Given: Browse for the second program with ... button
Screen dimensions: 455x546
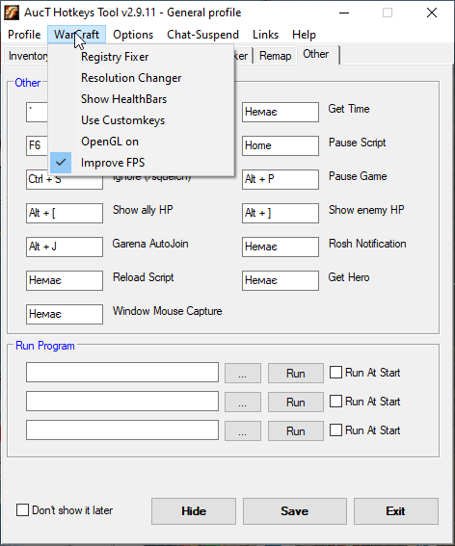Looking at the screenshot, I should click(243, 403).
